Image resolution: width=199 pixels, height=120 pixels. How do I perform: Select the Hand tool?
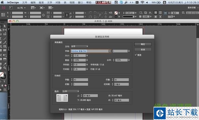pyautogui.click(x=1, y=68)
